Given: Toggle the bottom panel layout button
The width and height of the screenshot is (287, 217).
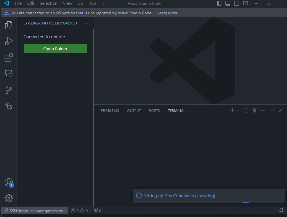Looking at the screenshot, I should [228, 3].
